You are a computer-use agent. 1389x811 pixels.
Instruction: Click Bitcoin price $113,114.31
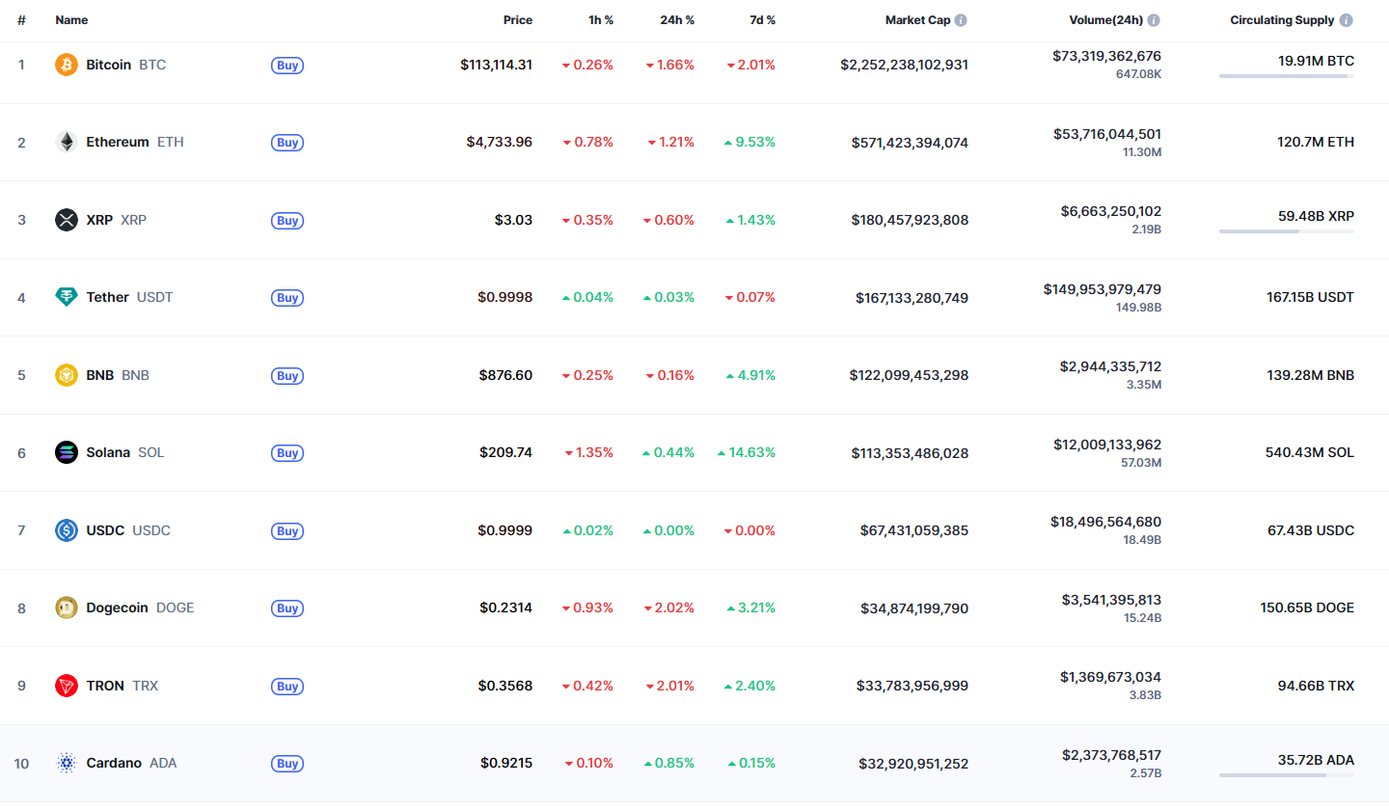click(496, 65)
